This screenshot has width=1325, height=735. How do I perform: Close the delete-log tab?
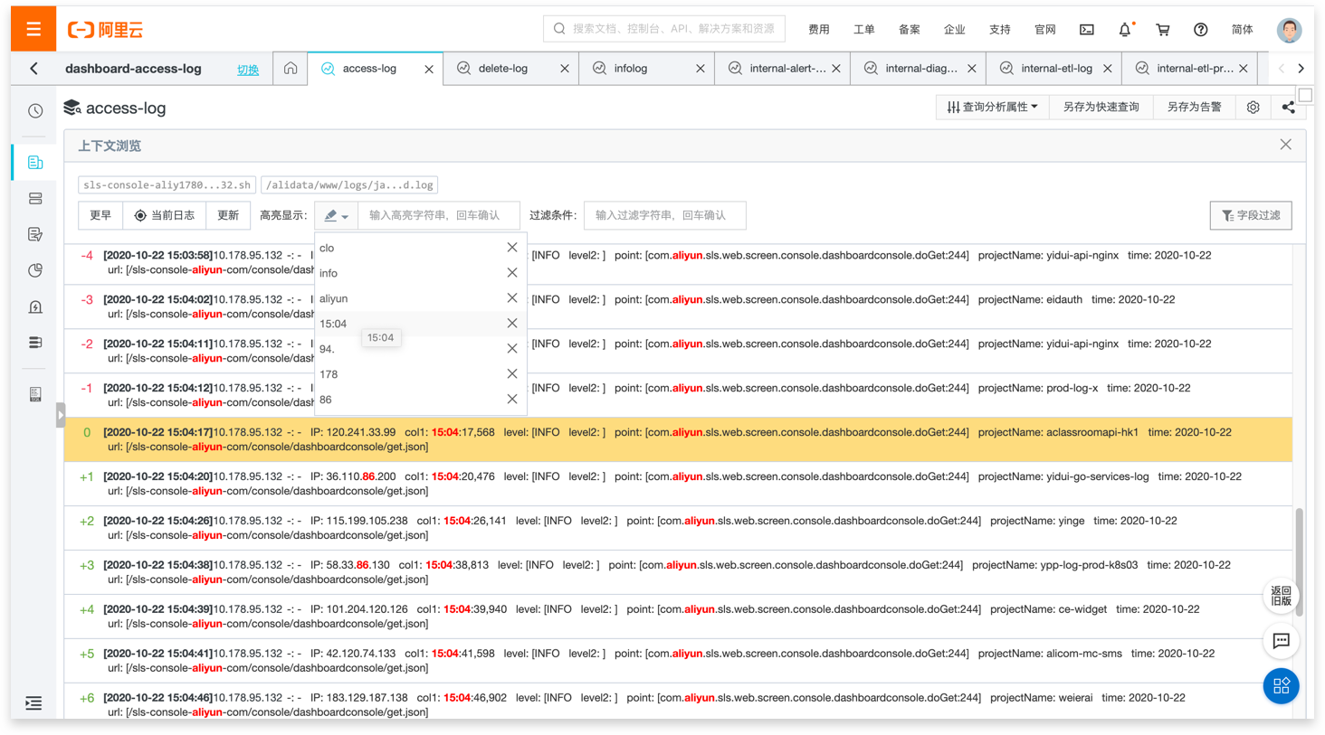click(565, 69)
